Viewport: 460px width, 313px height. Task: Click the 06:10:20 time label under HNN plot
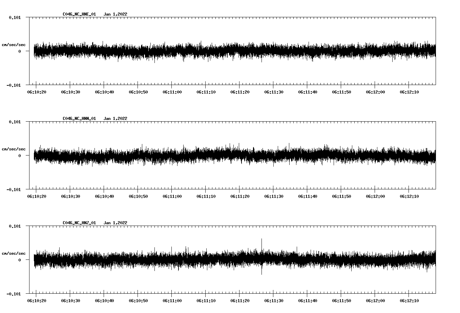point(37,196)
